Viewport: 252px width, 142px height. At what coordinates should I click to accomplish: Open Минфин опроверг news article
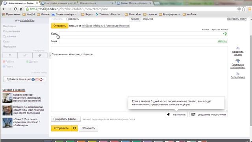[27, 98]
